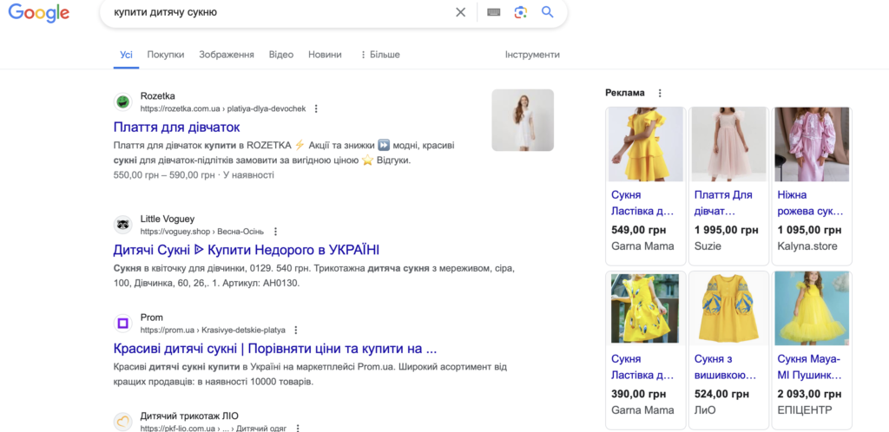The width and height of the screenshot is (889, 432).
Task: Expand the Більше search menu
Action: (x=380, y=55)
